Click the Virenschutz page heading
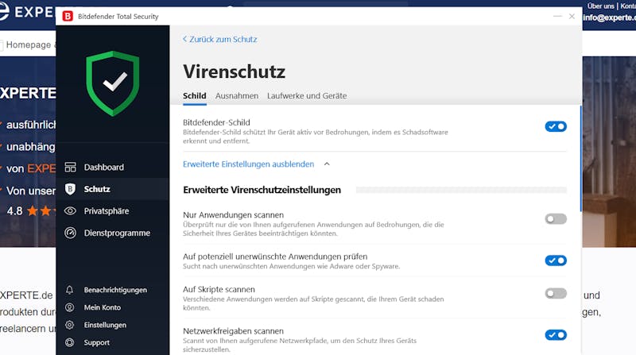636x355 pixels. pos(234,71)
